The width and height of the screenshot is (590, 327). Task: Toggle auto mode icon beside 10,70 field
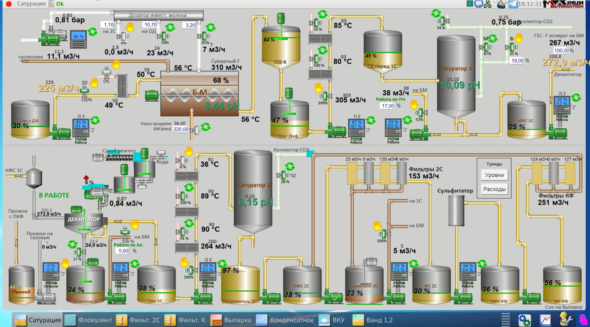point(170,27)
